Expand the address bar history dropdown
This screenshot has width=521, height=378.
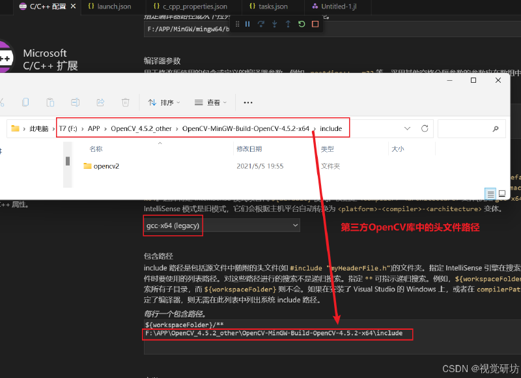tap(407, 128)
